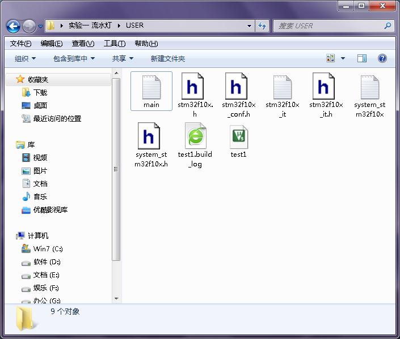
Task: Select the test1 Keil project file icon
Action: coord(239,136)
